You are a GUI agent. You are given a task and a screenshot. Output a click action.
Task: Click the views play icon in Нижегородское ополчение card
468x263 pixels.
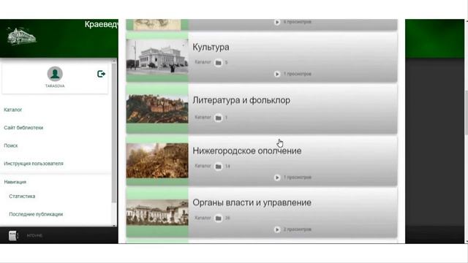pyautogui.click(x=277, y=178)
